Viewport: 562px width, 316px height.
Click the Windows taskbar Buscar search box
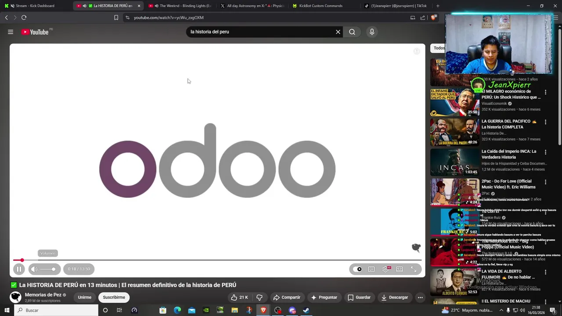coord(56,310)
